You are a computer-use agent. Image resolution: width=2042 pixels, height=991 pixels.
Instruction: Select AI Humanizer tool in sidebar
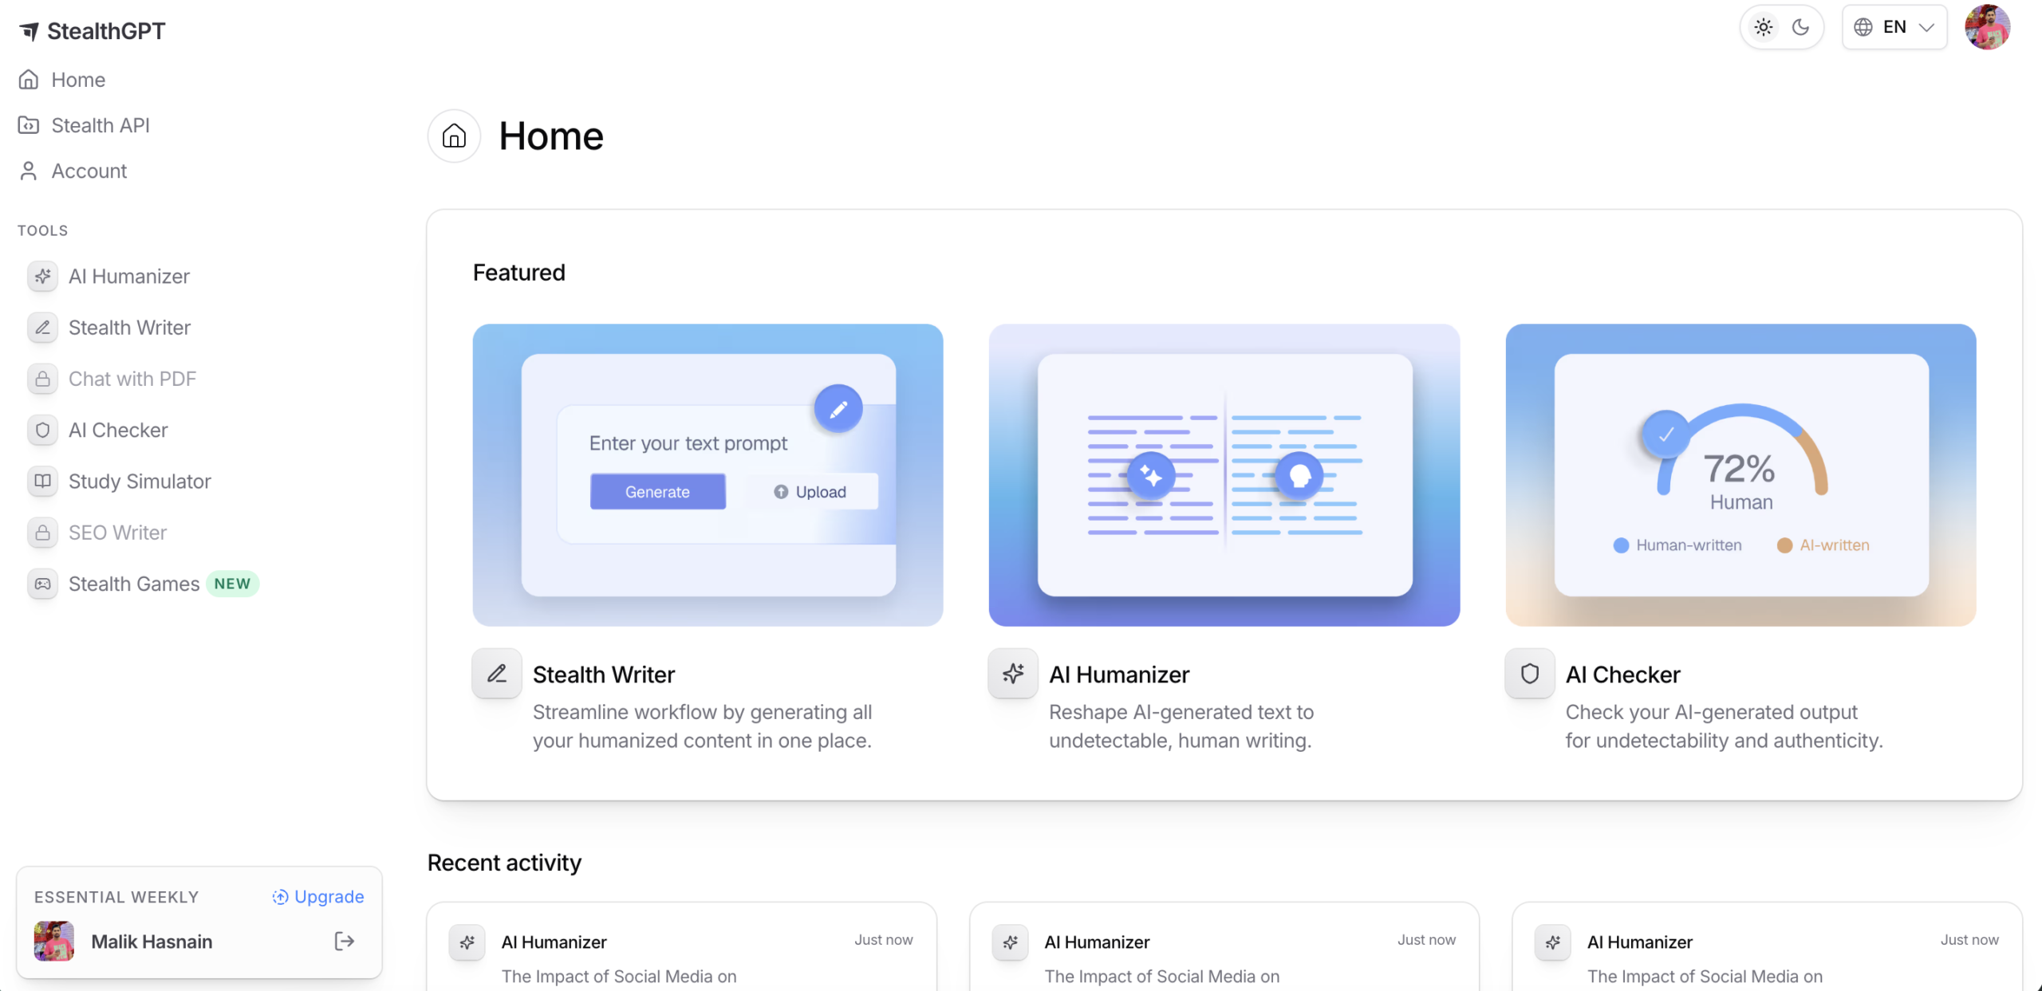[108, 276]
